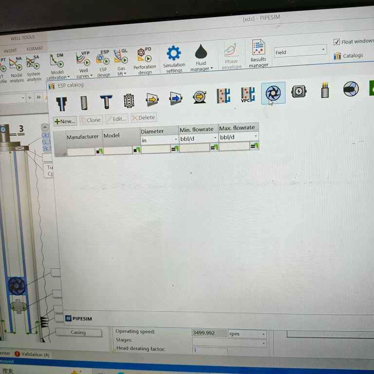Click Model filter field
This screenshot has width=374, height=374.
tap(117, 150)
